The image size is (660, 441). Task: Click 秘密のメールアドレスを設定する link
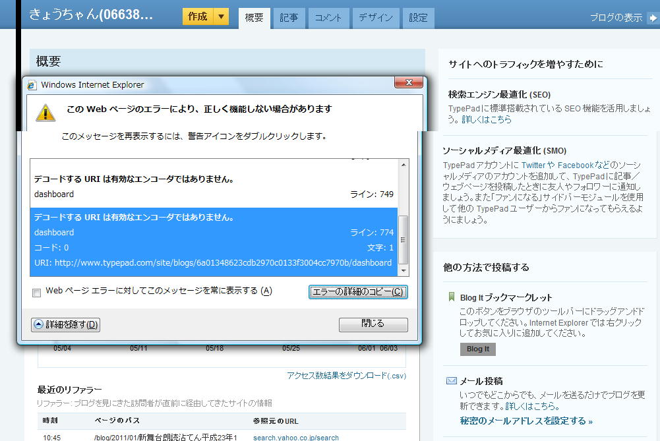tap(526, 421)
